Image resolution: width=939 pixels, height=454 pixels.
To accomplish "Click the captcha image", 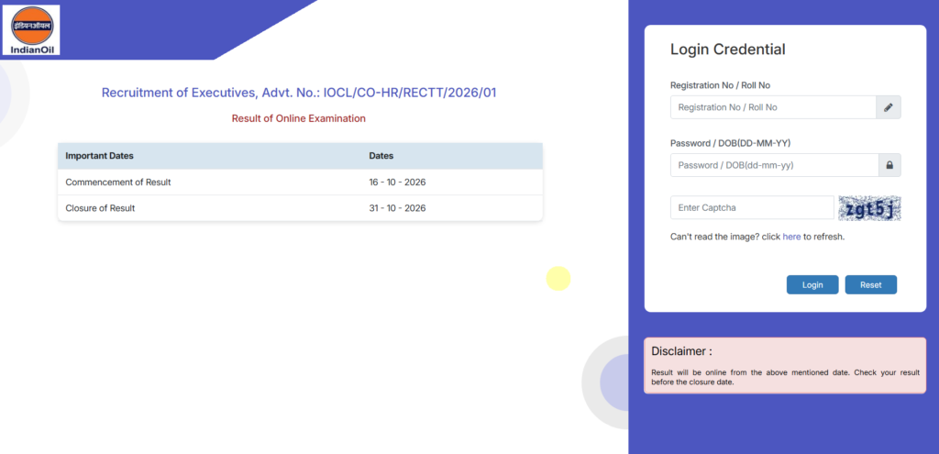I will (x=869, y=208).
